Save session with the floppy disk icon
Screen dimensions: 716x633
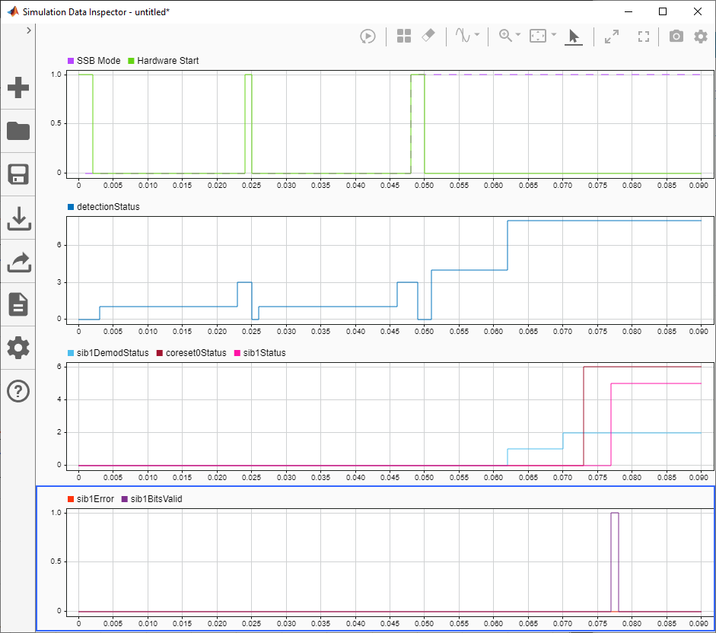coord(18,174)
